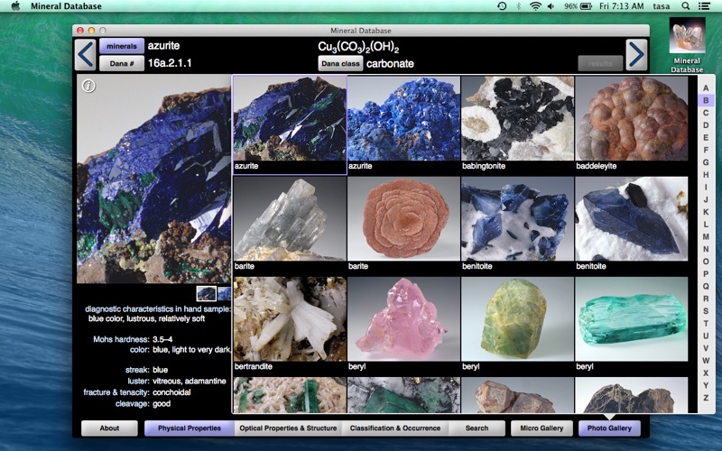Viewport: 722px width, 451px height.
Task: Jump to letter M in alphabet index
Action: (705, 236)
